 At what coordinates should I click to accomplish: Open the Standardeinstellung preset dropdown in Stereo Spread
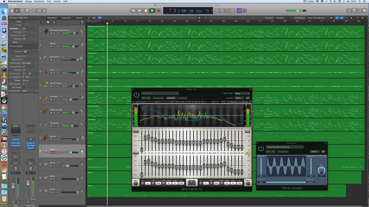coord(284,147)
